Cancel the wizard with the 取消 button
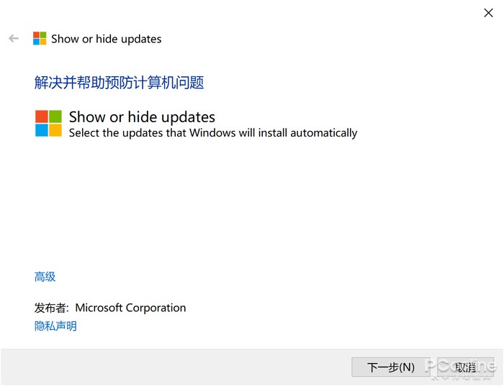This screenshot has width=504, height=386. coord(465,367)
